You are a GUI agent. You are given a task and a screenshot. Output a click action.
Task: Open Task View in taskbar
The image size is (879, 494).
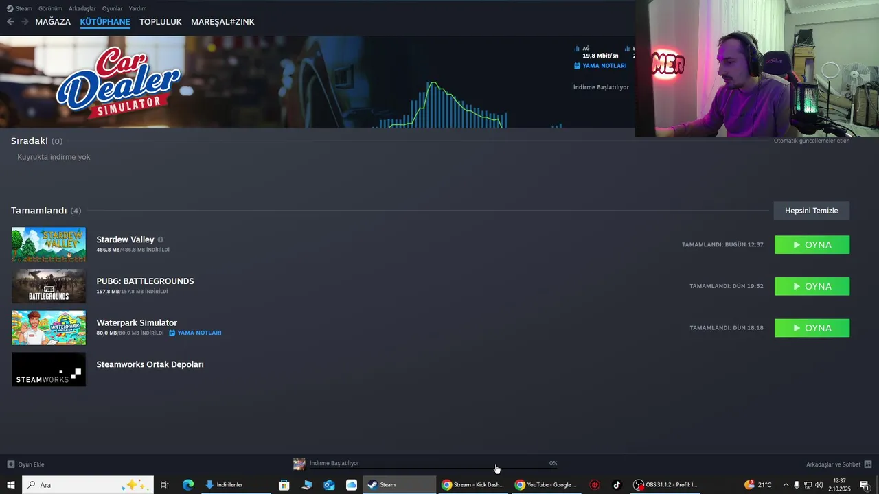click(165, 485)
